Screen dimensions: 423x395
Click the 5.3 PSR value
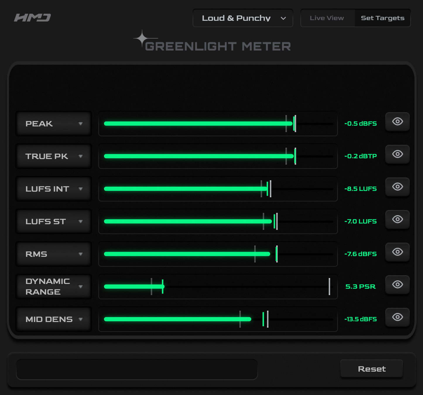pos(360,287)
